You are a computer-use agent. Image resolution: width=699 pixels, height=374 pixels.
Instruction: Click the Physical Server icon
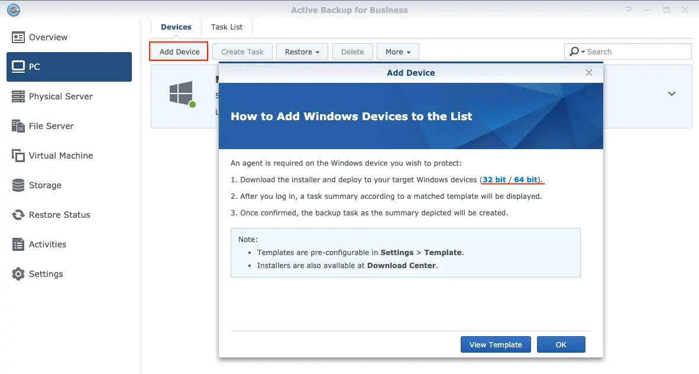(18, 96)
